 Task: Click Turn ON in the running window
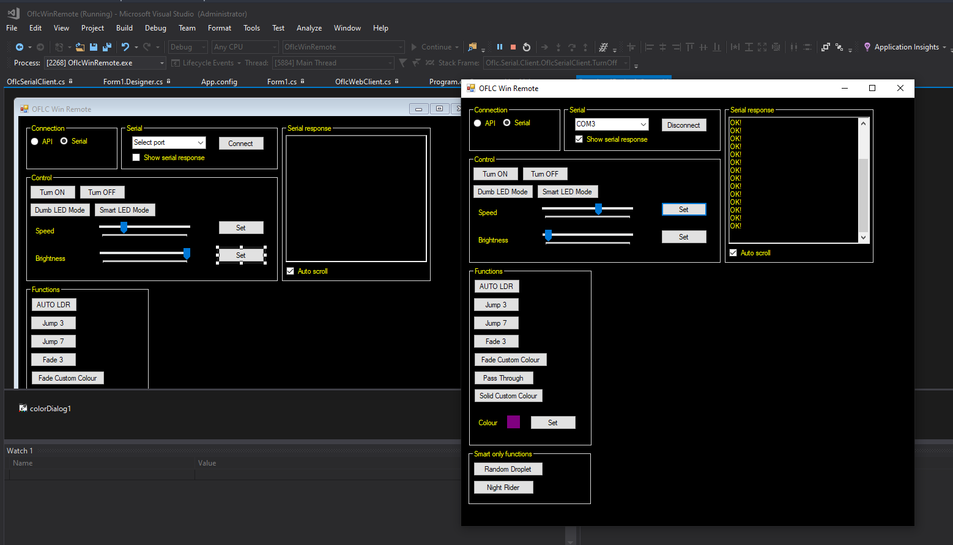coord(495,174)
